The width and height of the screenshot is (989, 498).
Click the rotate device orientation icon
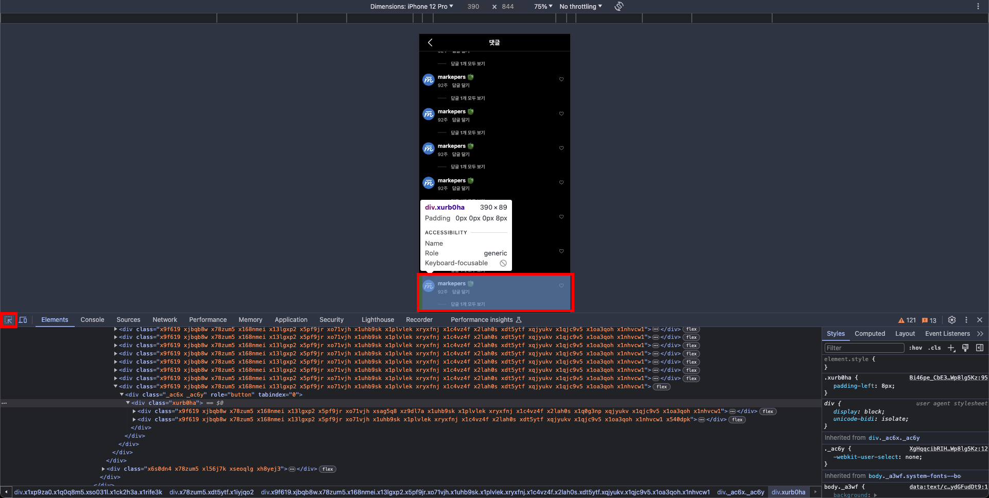pos(619,6)
